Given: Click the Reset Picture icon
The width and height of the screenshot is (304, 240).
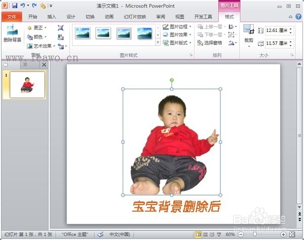Looking at the screenshot, I should (61, 46).
